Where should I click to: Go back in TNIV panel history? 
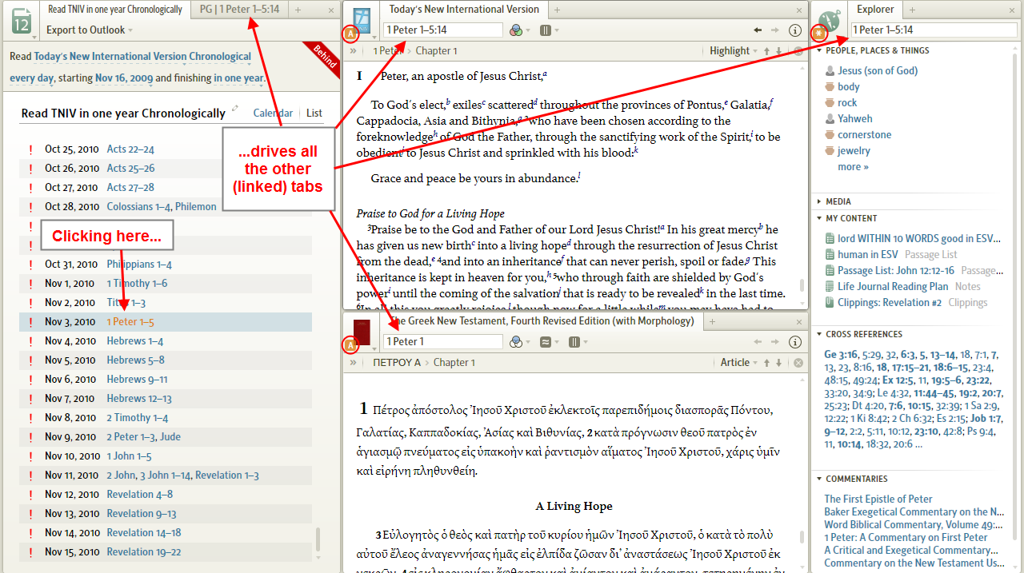click(758, 30)
